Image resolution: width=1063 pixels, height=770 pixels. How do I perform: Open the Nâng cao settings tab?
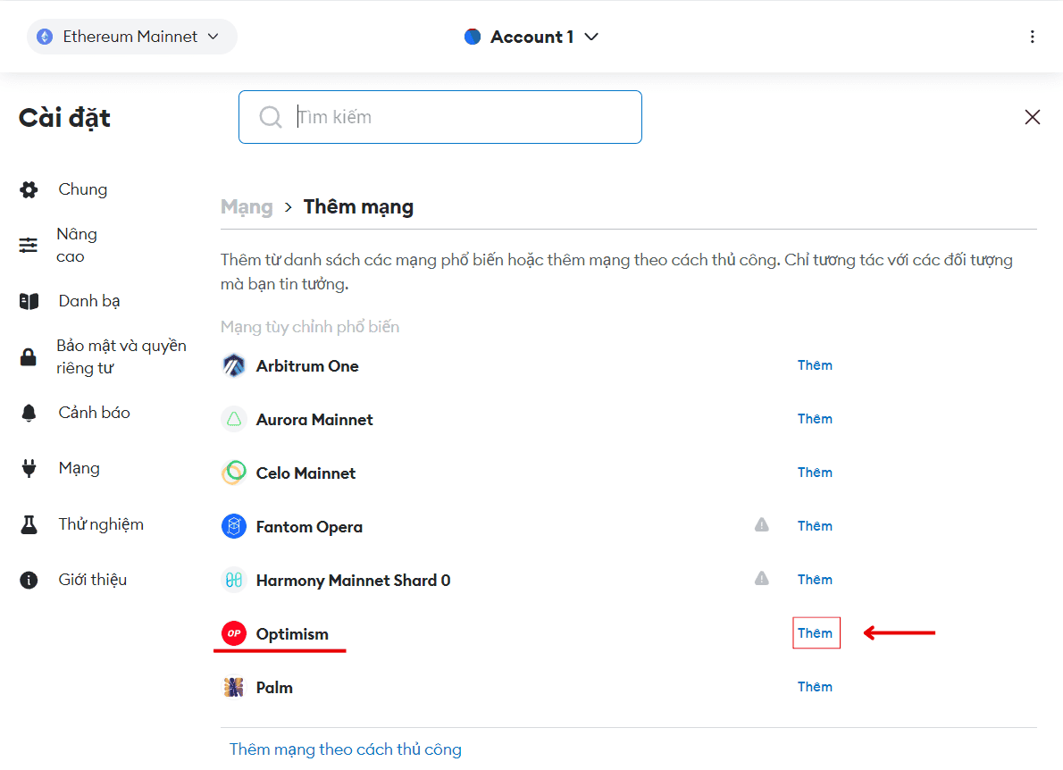[x=76, y=245]
